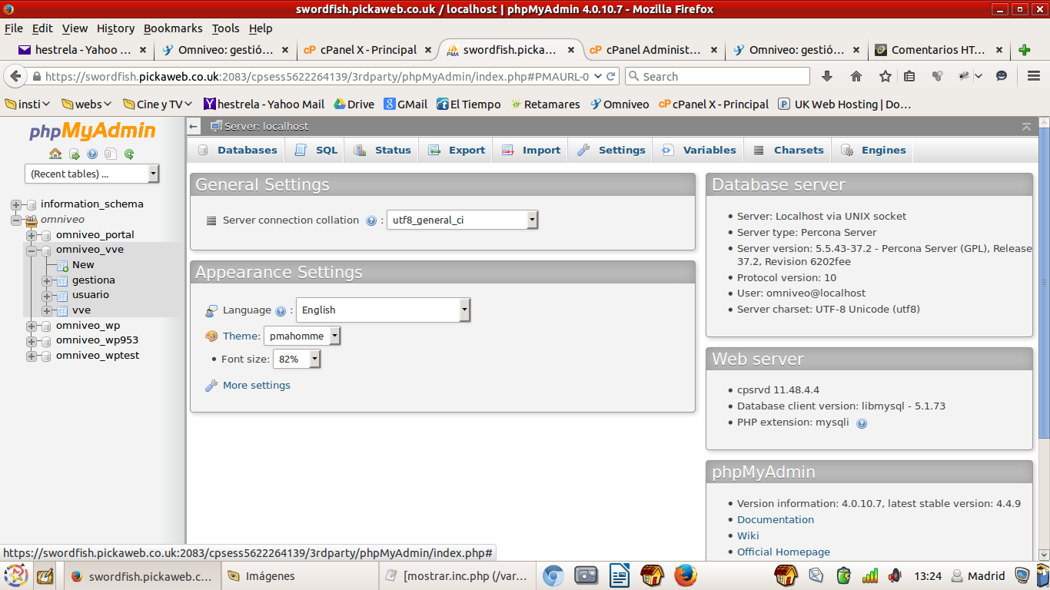Click the network signal bars tray icon

tap(870, 575)
